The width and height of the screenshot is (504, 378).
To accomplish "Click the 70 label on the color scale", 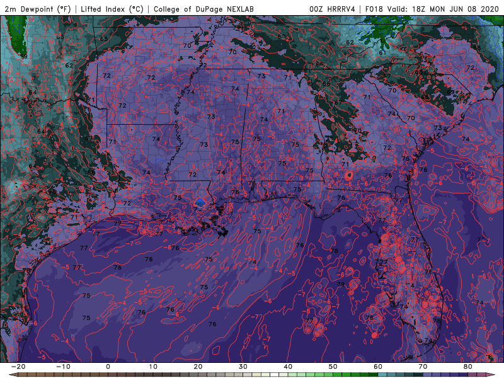I will pos(423,367).
